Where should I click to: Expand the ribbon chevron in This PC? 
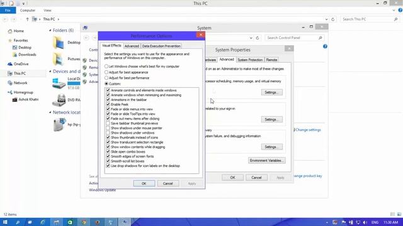394,11
